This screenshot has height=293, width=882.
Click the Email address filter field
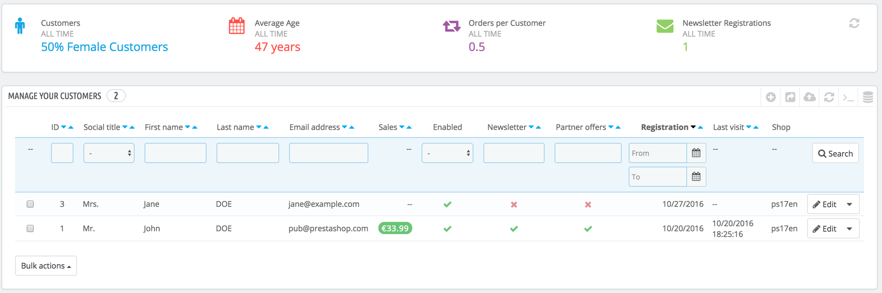[x=328, y=153]
